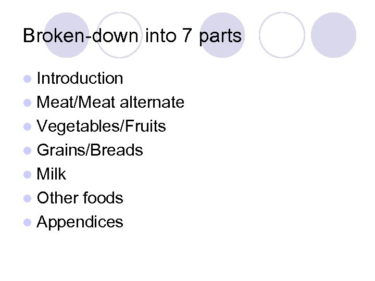The image size is (375, 281).
Task: Click the rightmost filled lavender circle
Action: 333,34
